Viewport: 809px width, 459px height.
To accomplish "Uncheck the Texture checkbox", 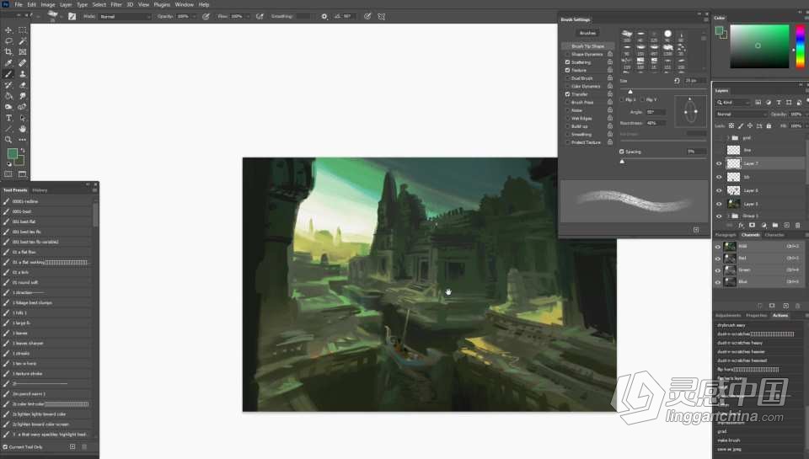I will [567, 70].
